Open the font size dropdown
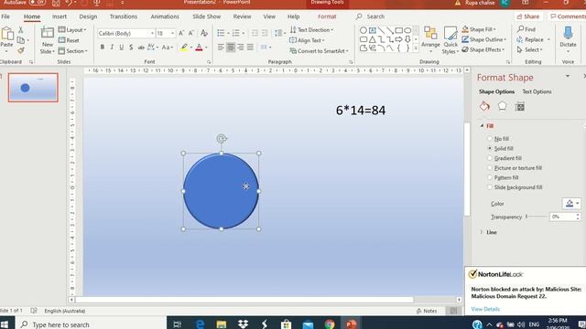 [x=172, y=33]
